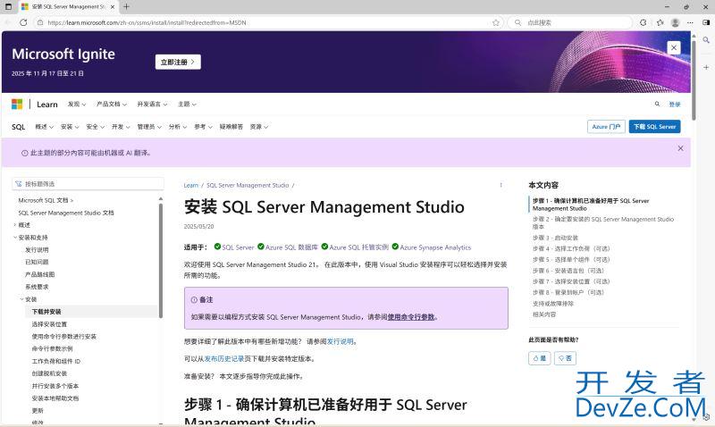
Task: Click the sidebar plus icon
Action: pos(706,68)
